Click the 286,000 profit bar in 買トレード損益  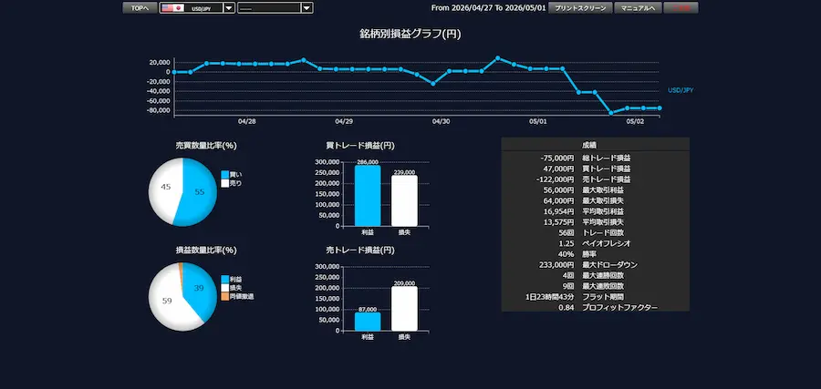click(x=368, y=196)
